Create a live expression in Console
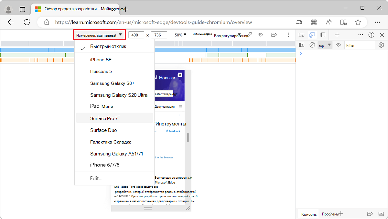Screen dimensions: 388x219 pos(339,45)
